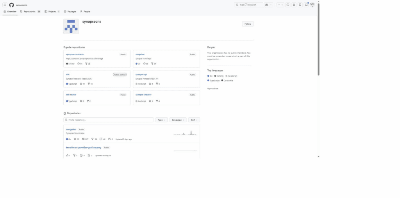Viewport: 400px width, 198px height.
Task: Click the star icon on synapse-api card
Action: coord(150,84)
